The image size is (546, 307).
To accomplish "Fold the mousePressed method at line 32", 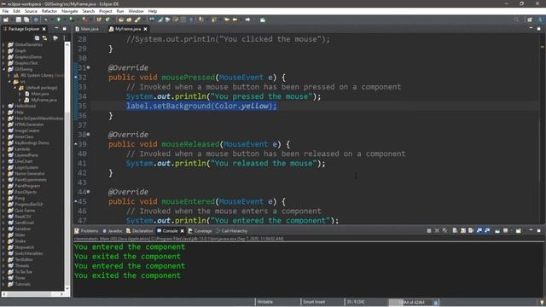I will pyautogui.click(x=76, y=77).
